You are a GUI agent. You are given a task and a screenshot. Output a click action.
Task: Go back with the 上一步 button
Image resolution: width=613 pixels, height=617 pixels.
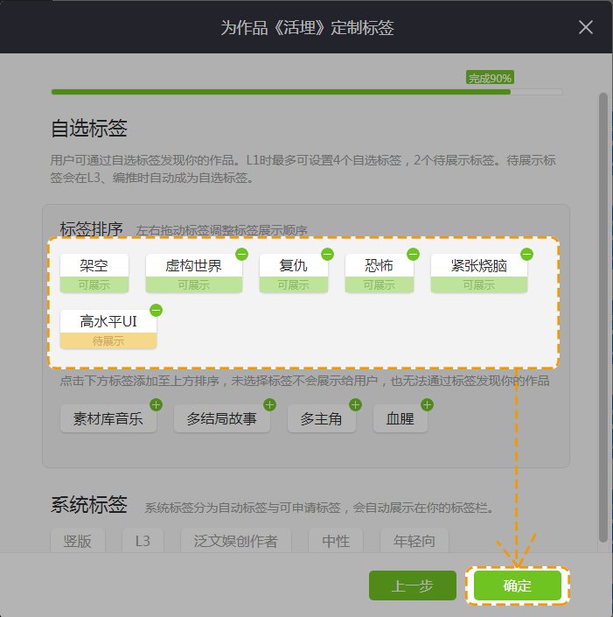tap(413, 586)
